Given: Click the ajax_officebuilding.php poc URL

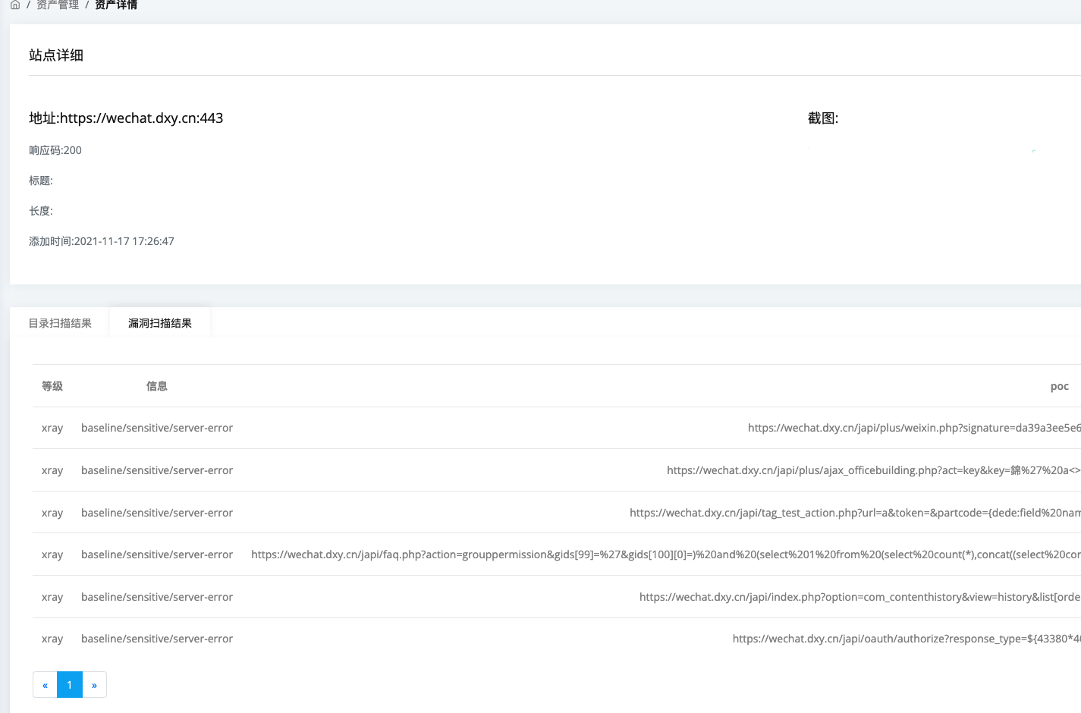Looking at the screenshot, I should tap(874, 470).
